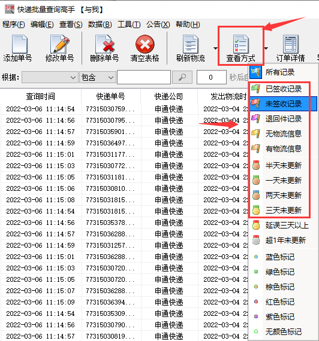Open the 公告(X) menu
This screenshot has height=341, width=319.
tap(158, 25)
